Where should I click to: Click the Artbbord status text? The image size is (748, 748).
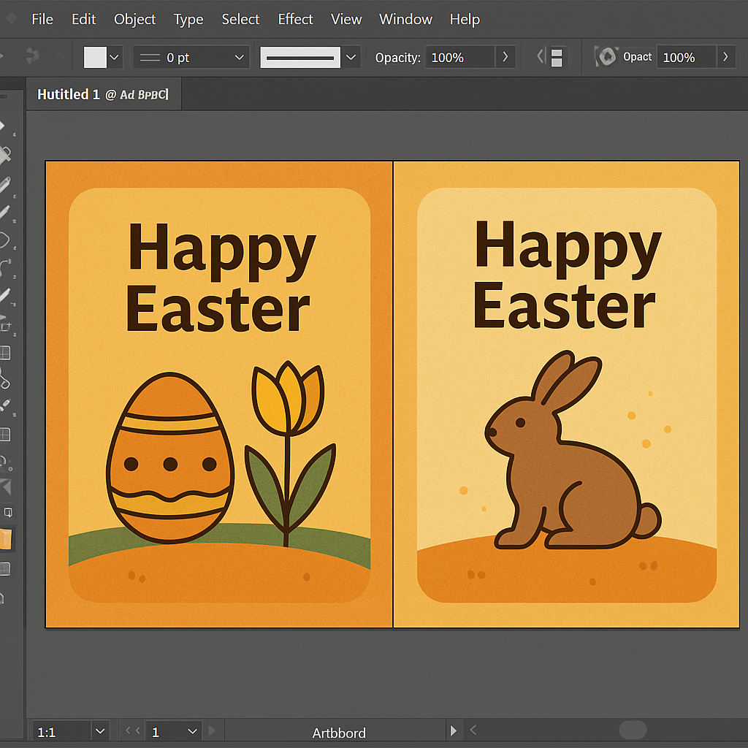(339, 733)
